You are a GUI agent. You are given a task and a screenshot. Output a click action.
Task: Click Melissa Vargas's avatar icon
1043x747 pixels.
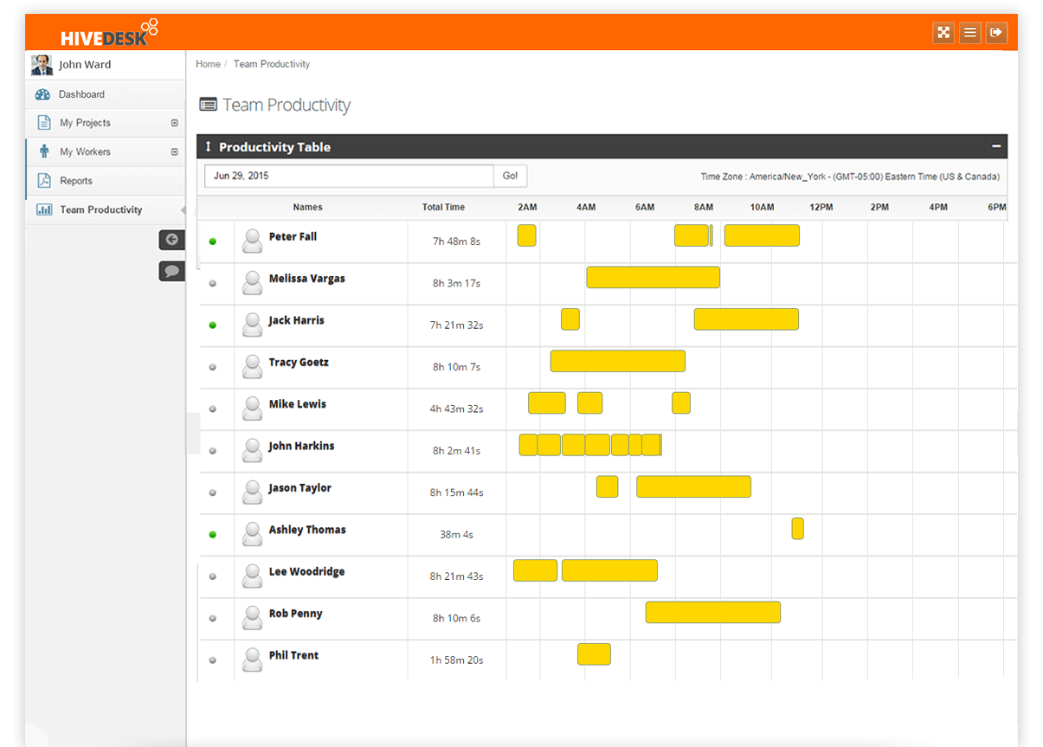[x=252, y=283]
